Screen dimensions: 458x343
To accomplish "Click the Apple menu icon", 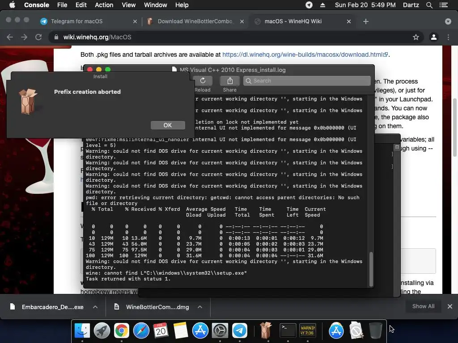I will coord(12,5).
